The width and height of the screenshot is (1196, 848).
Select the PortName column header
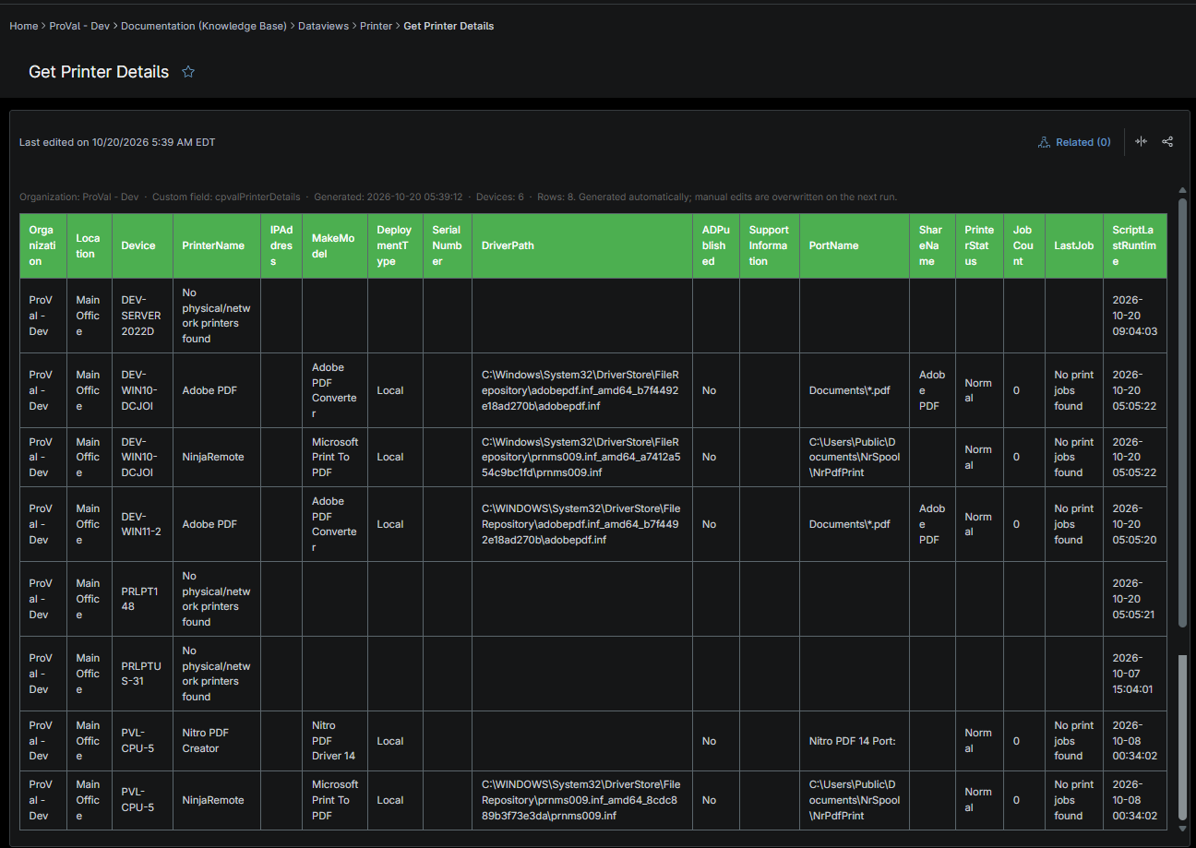tap(855, 245)
